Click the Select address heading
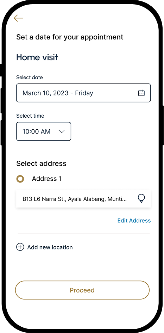 (42, 164)
